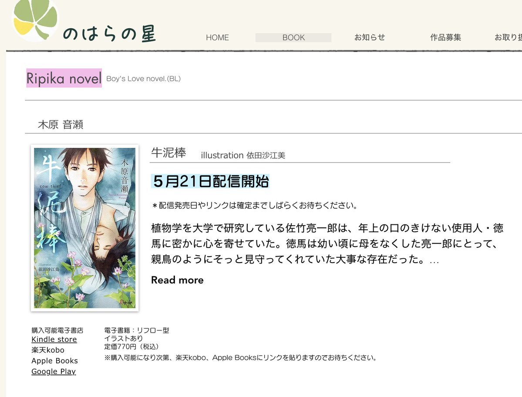The image size is (522, 397).
Task: Click the のはらの星 site title
Action: click(x=109, y=34)
